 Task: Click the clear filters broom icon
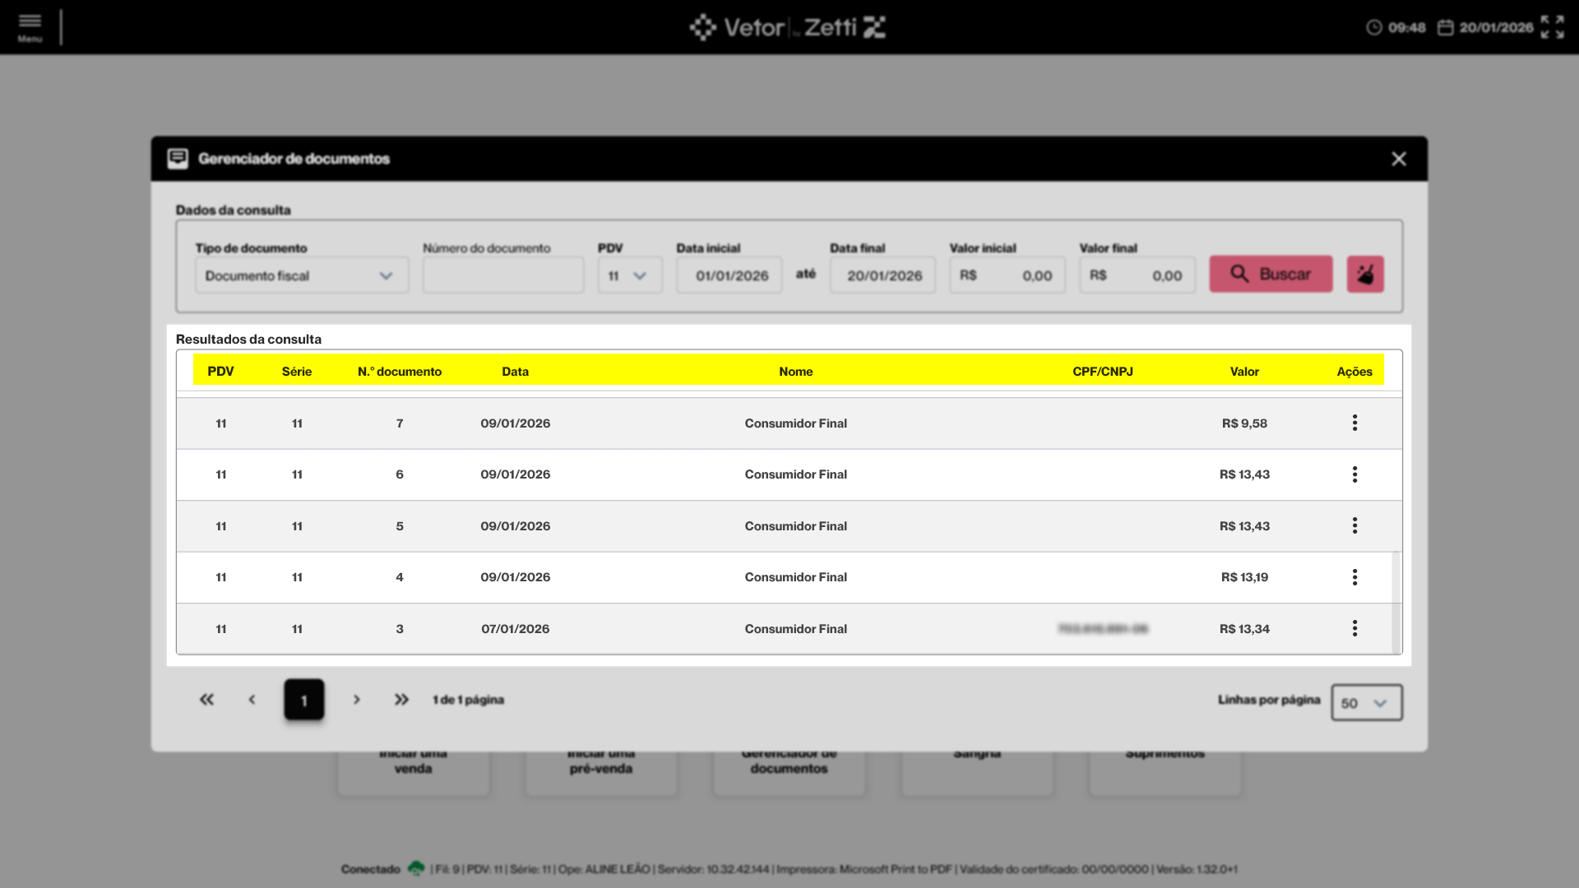[1364, 275]
